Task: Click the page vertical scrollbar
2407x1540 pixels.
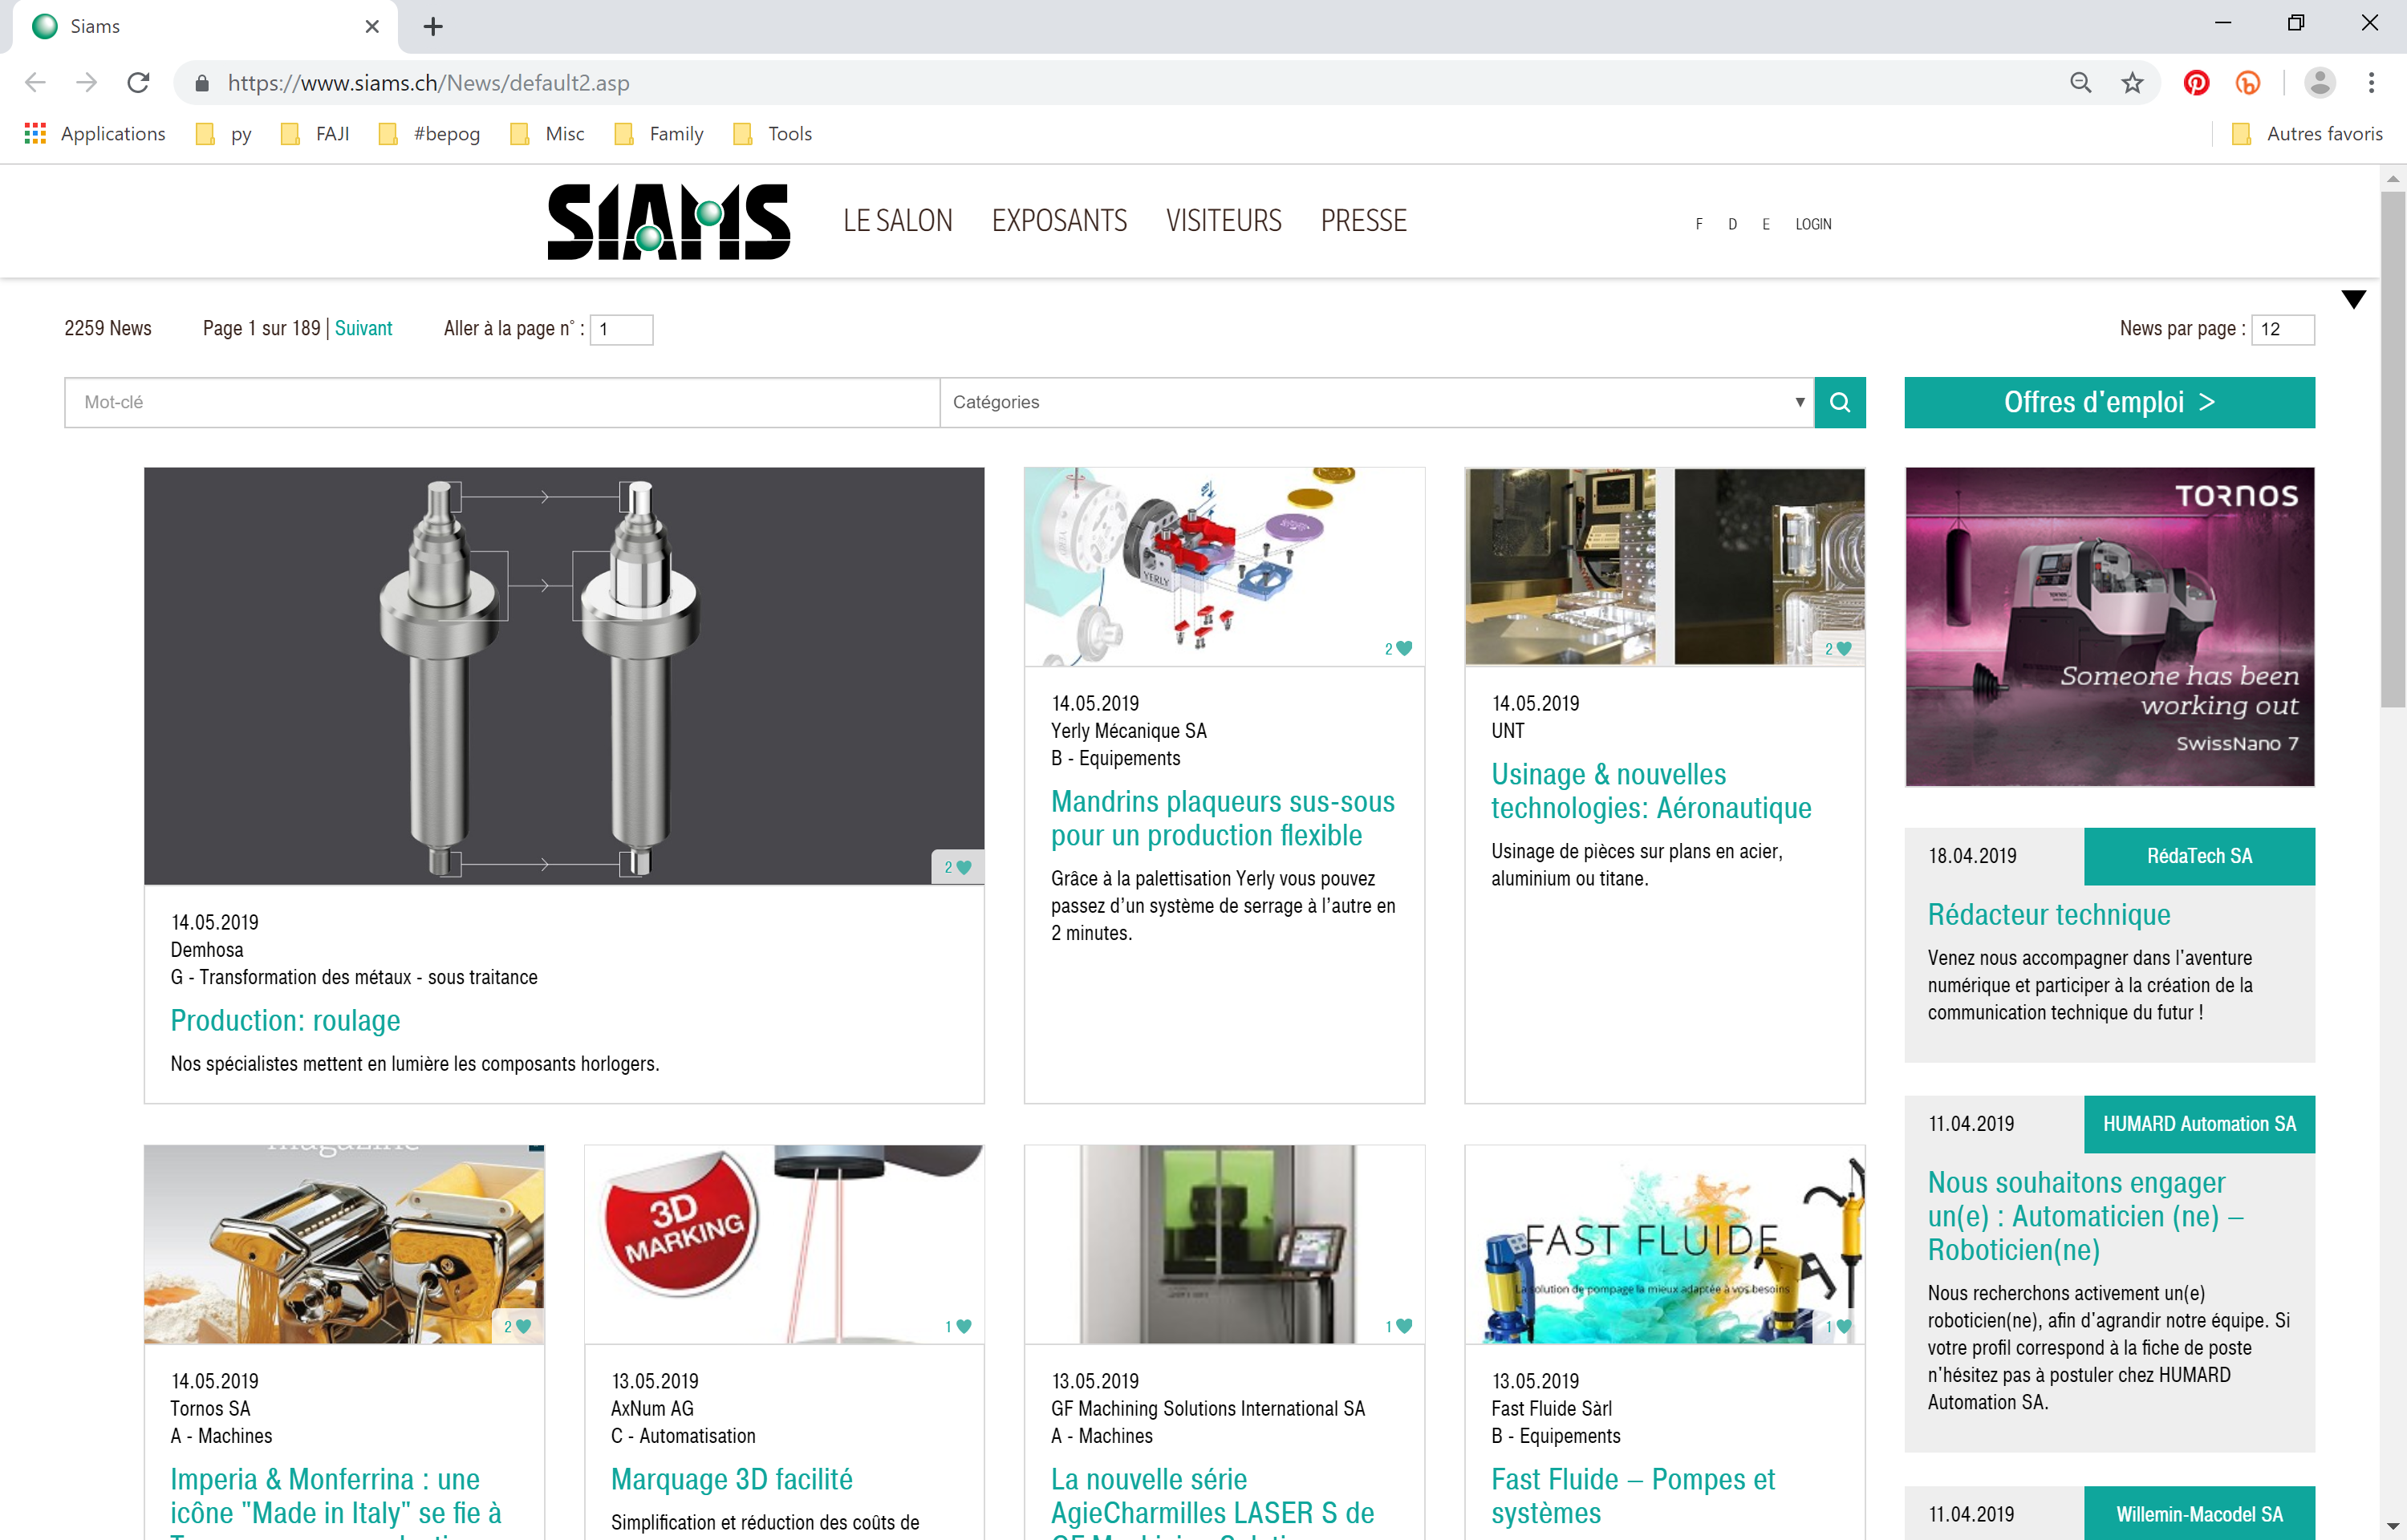Action: coord(2392,450)
